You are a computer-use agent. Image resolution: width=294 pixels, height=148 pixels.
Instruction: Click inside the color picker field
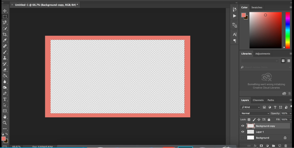click(x=265, y=30)
